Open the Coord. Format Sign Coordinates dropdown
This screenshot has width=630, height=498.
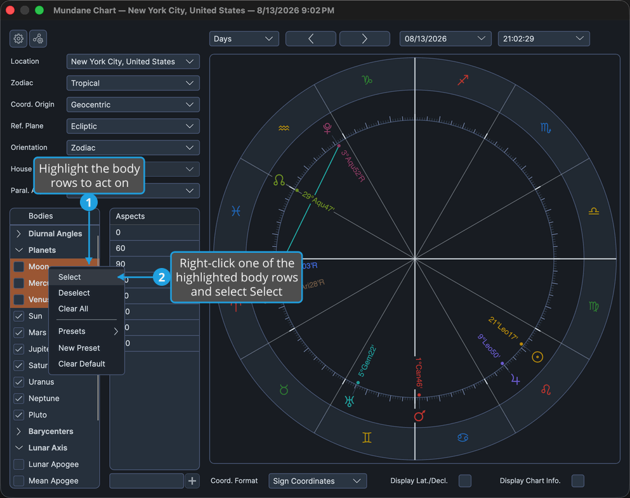317,481
